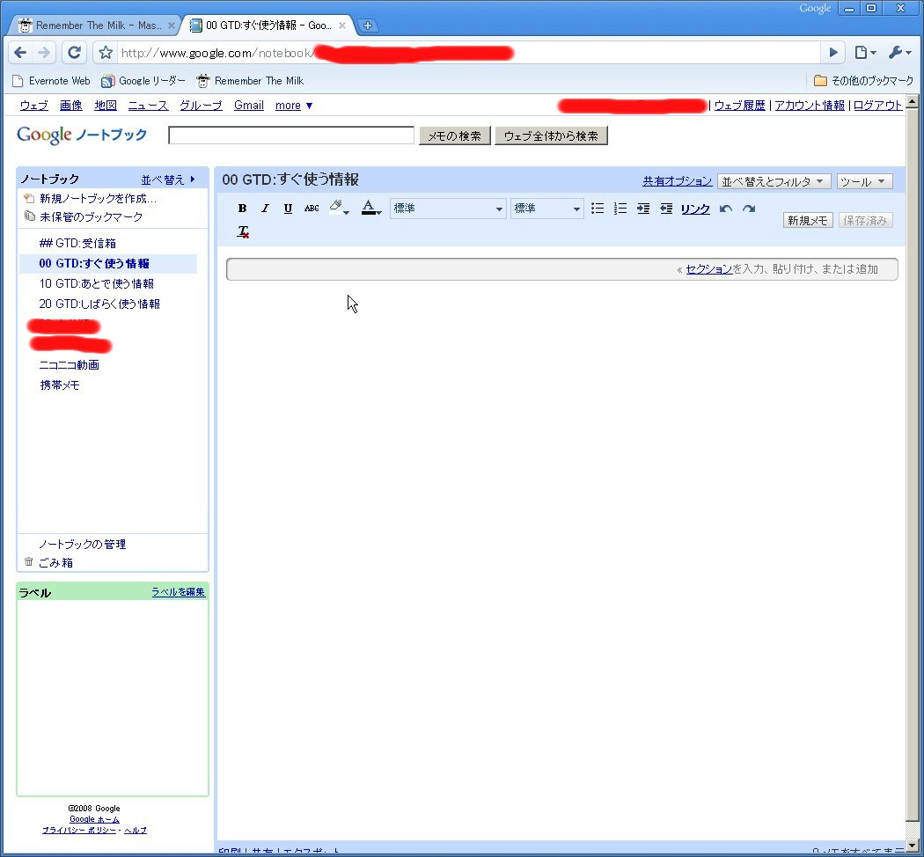Image resolution: width=924 pixels, height=857 pixels.
Task: Go back with the browser back arrow
Action: 20,53
